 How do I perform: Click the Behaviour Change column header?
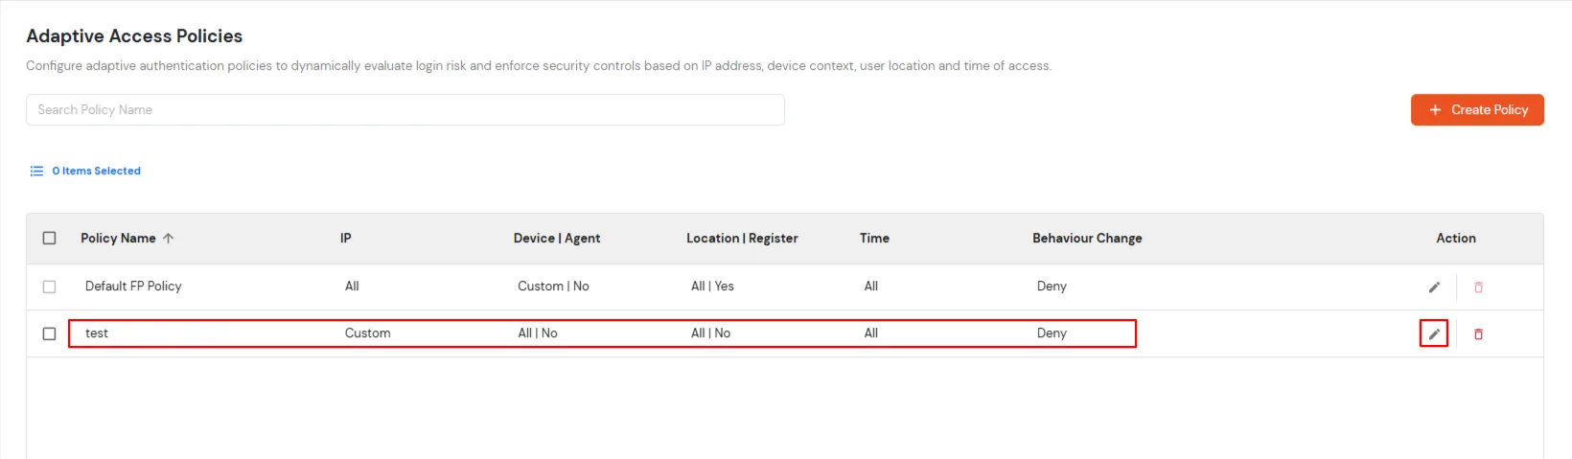click(1087, 239)
